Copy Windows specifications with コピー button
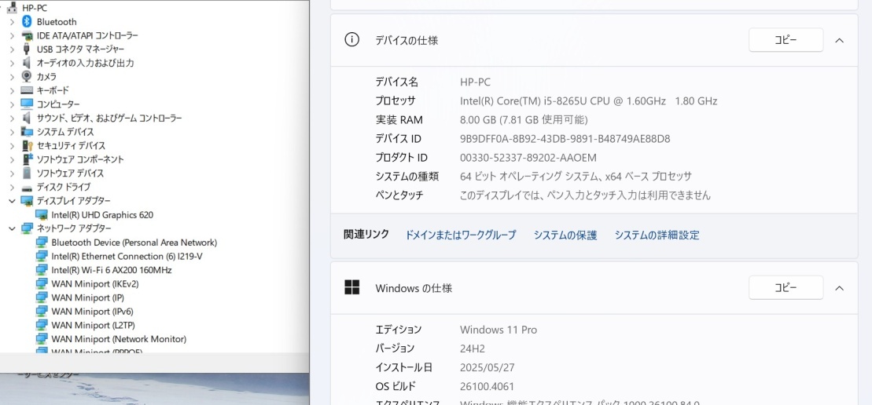 pos(786,287)
